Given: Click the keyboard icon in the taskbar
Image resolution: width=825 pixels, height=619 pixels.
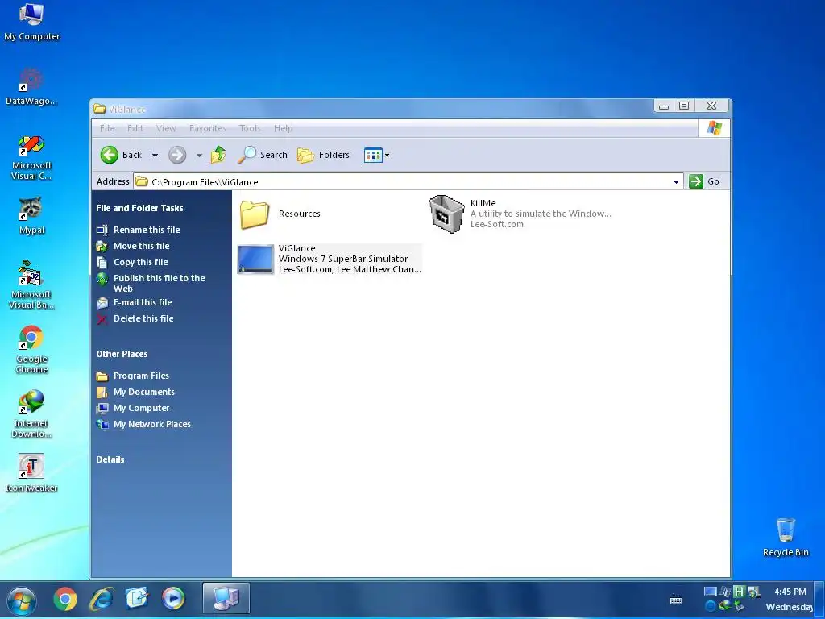Looking at the screenshot, I should pos(676,600).
